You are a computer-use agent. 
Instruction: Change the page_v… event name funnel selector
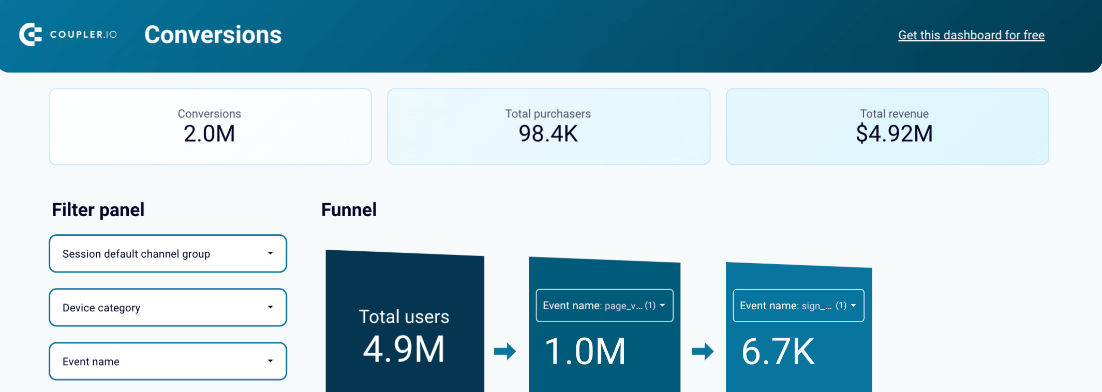tap(604, 306)
